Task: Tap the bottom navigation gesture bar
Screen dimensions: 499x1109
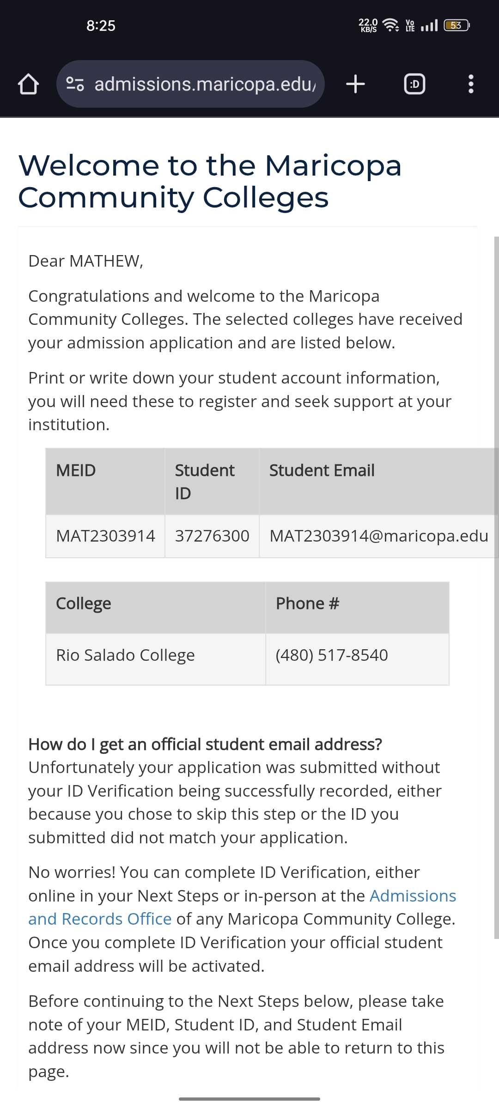Action: (249, 1099)
